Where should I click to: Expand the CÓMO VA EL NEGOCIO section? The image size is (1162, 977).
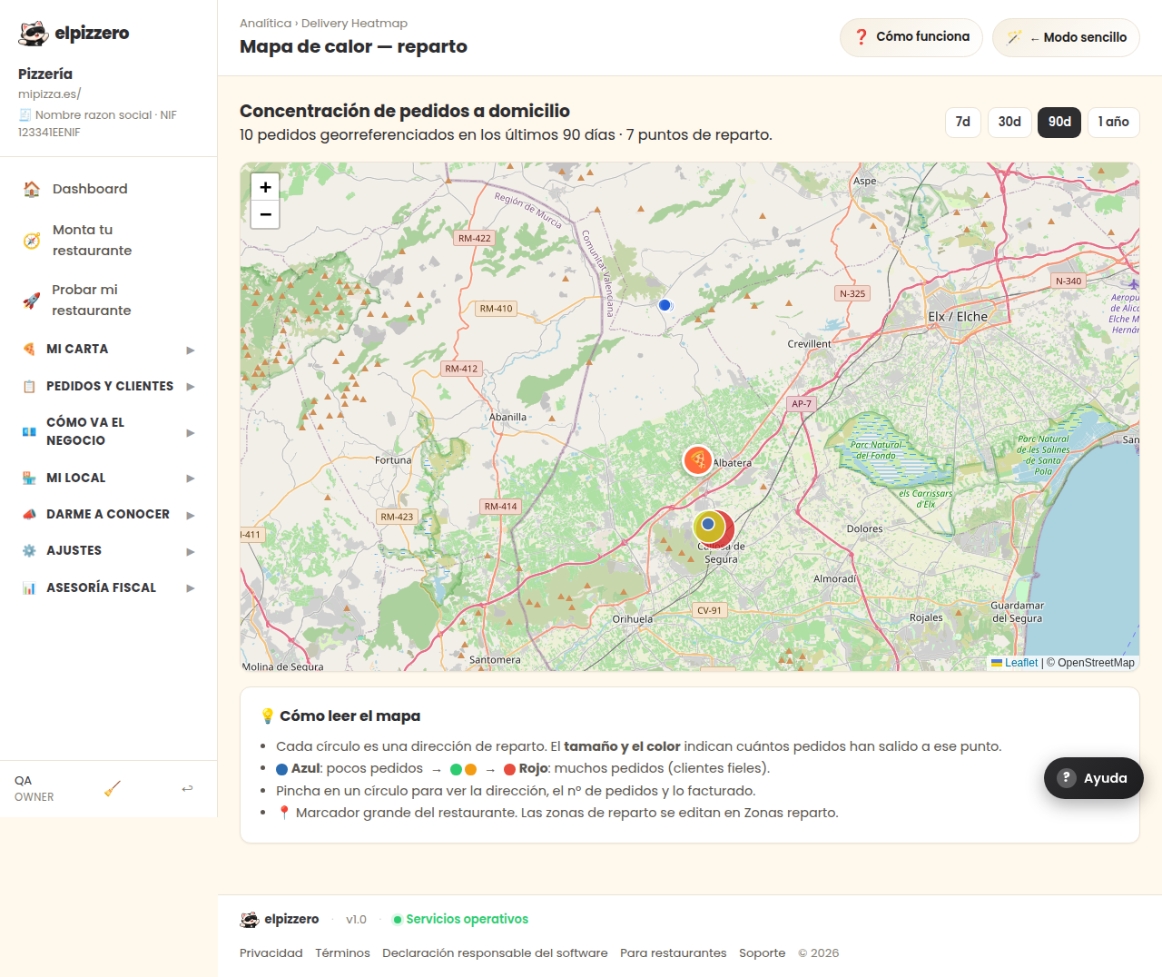[x=109, y=432]
